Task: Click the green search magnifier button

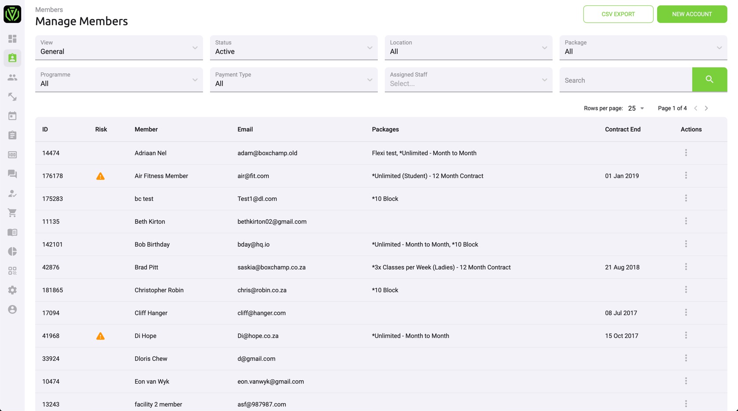Action: 709,80
